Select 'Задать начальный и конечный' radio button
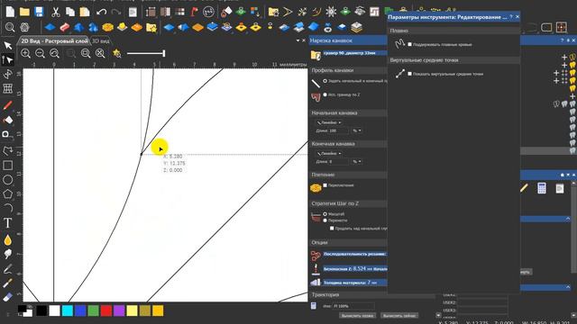Screen dimensions: 577x324 325,81
